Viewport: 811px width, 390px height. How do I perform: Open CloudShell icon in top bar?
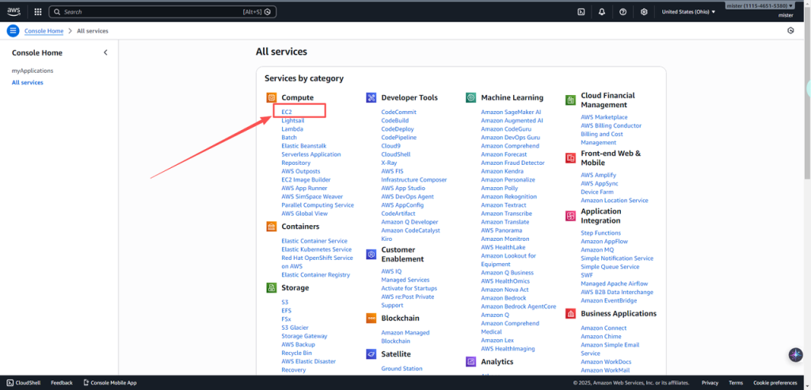pos(581,12)
